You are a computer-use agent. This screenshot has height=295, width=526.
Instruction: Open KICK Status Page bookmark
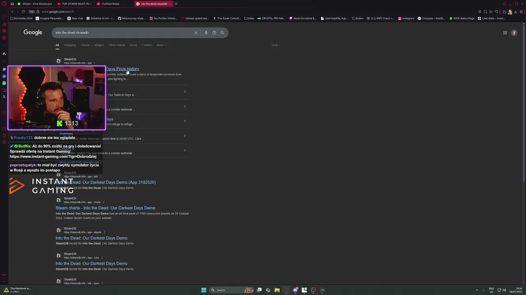point(462,18)
